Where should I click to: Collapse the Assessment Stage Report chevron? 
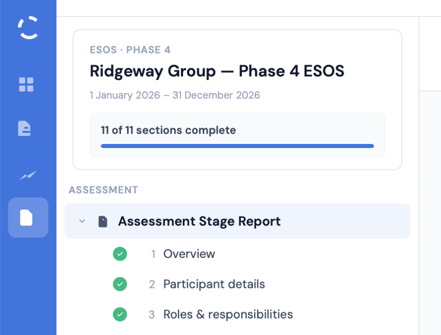[82, 221]
